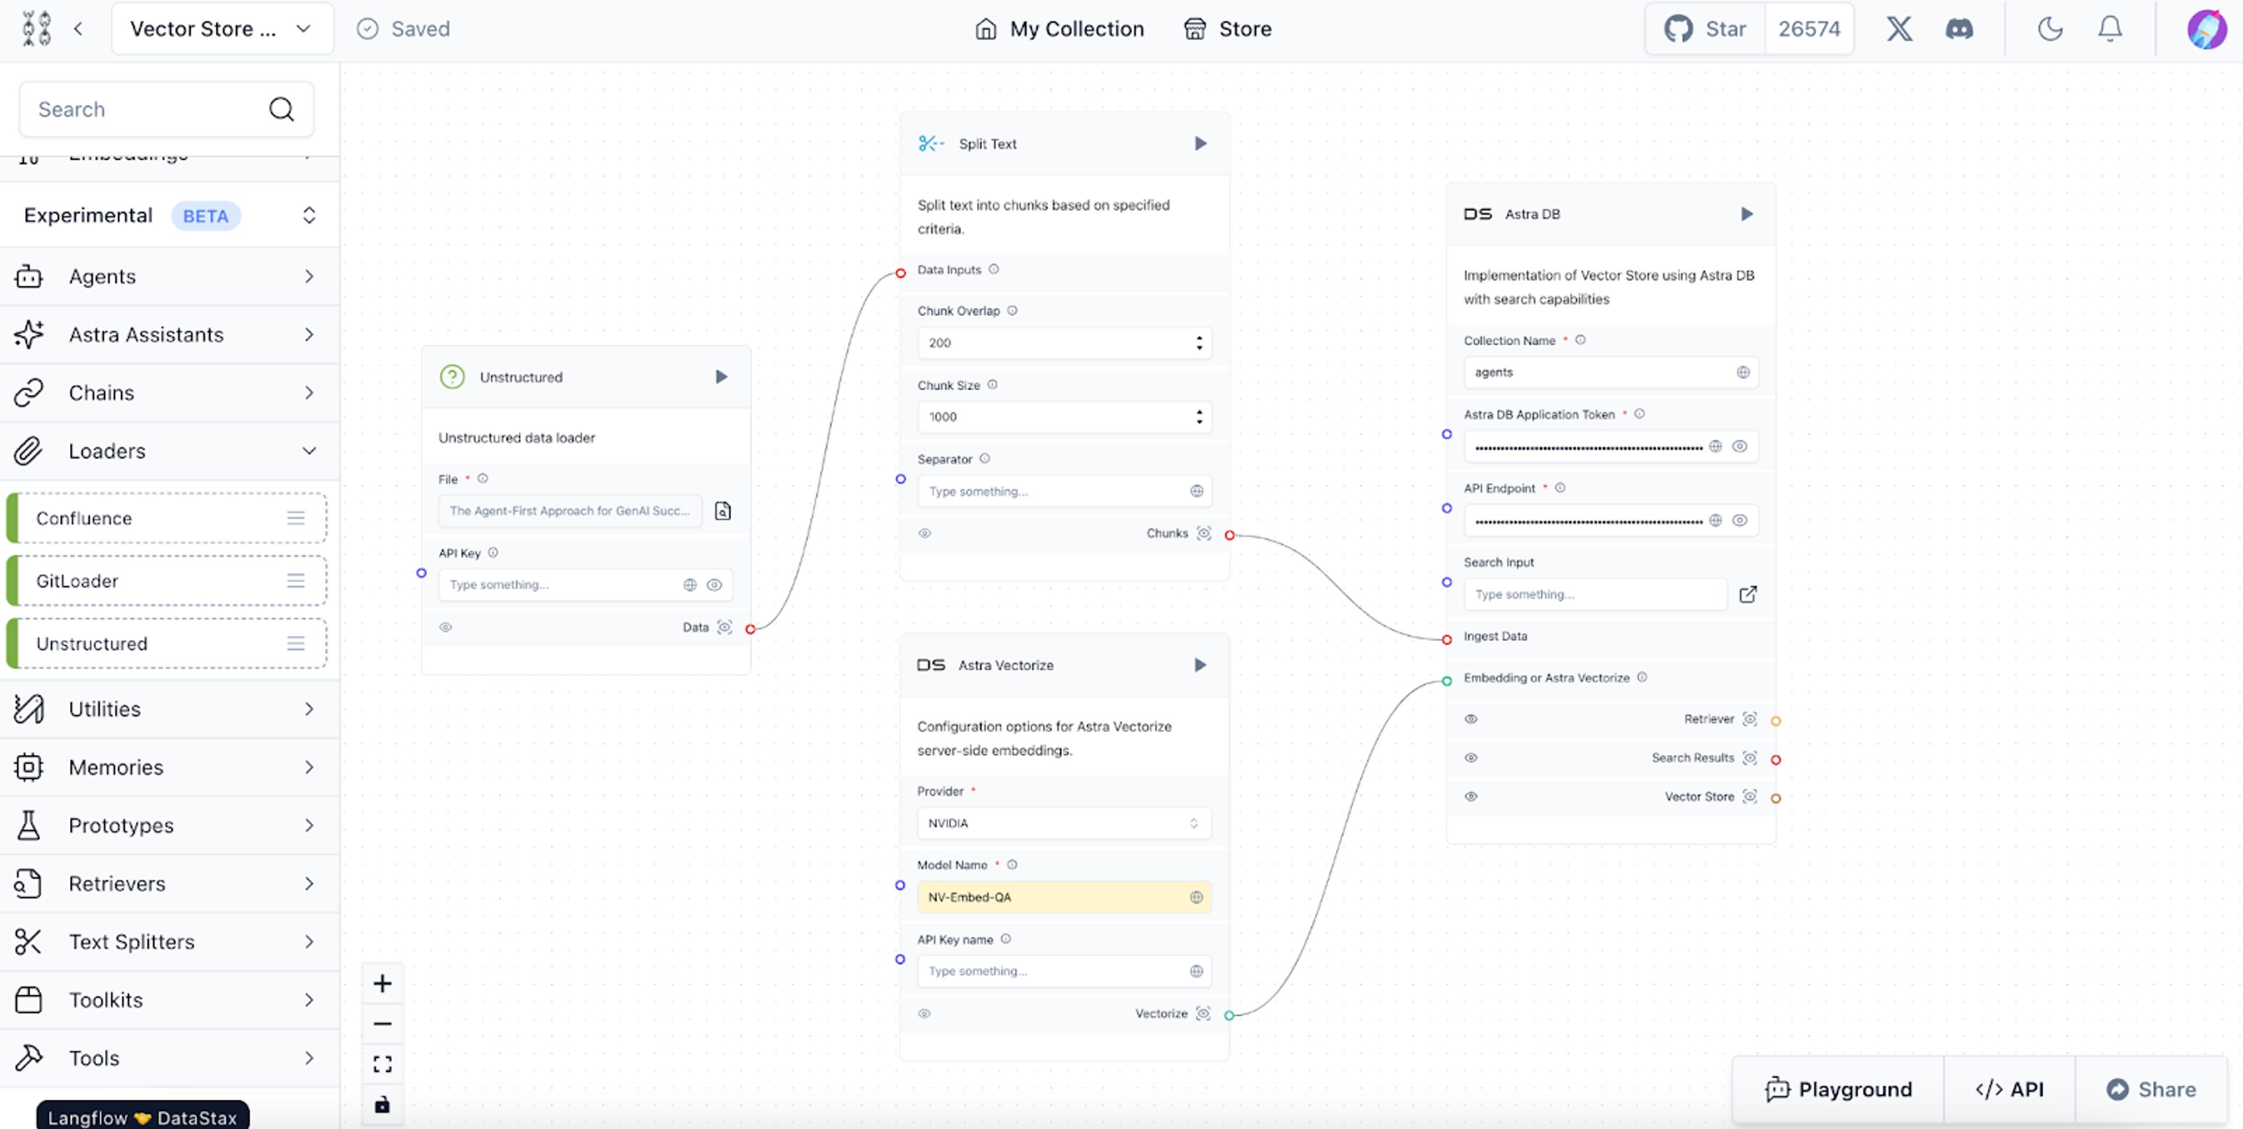Open the Playground button
2243x1129 pixels.
coord(1838,1089)
